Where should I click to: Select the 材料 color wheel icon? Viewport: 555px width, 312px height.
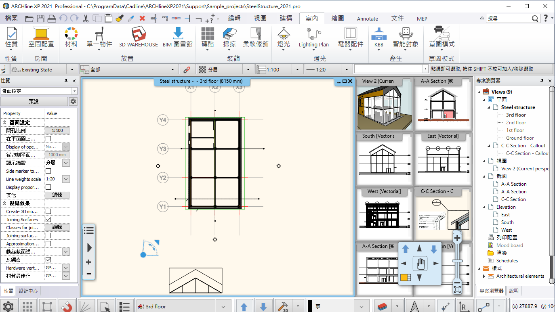[71, 34]
